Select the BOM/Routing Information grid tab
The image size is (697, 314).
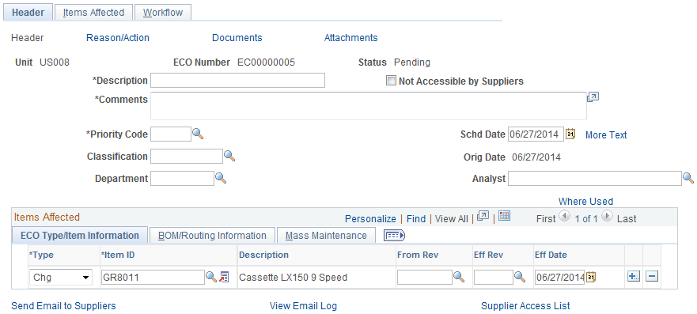click(212, 236)
